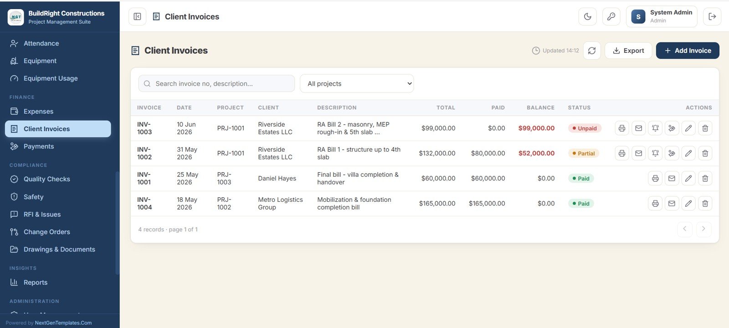Click the Invoice column header
729x328 pixels.
click(149, 108)
